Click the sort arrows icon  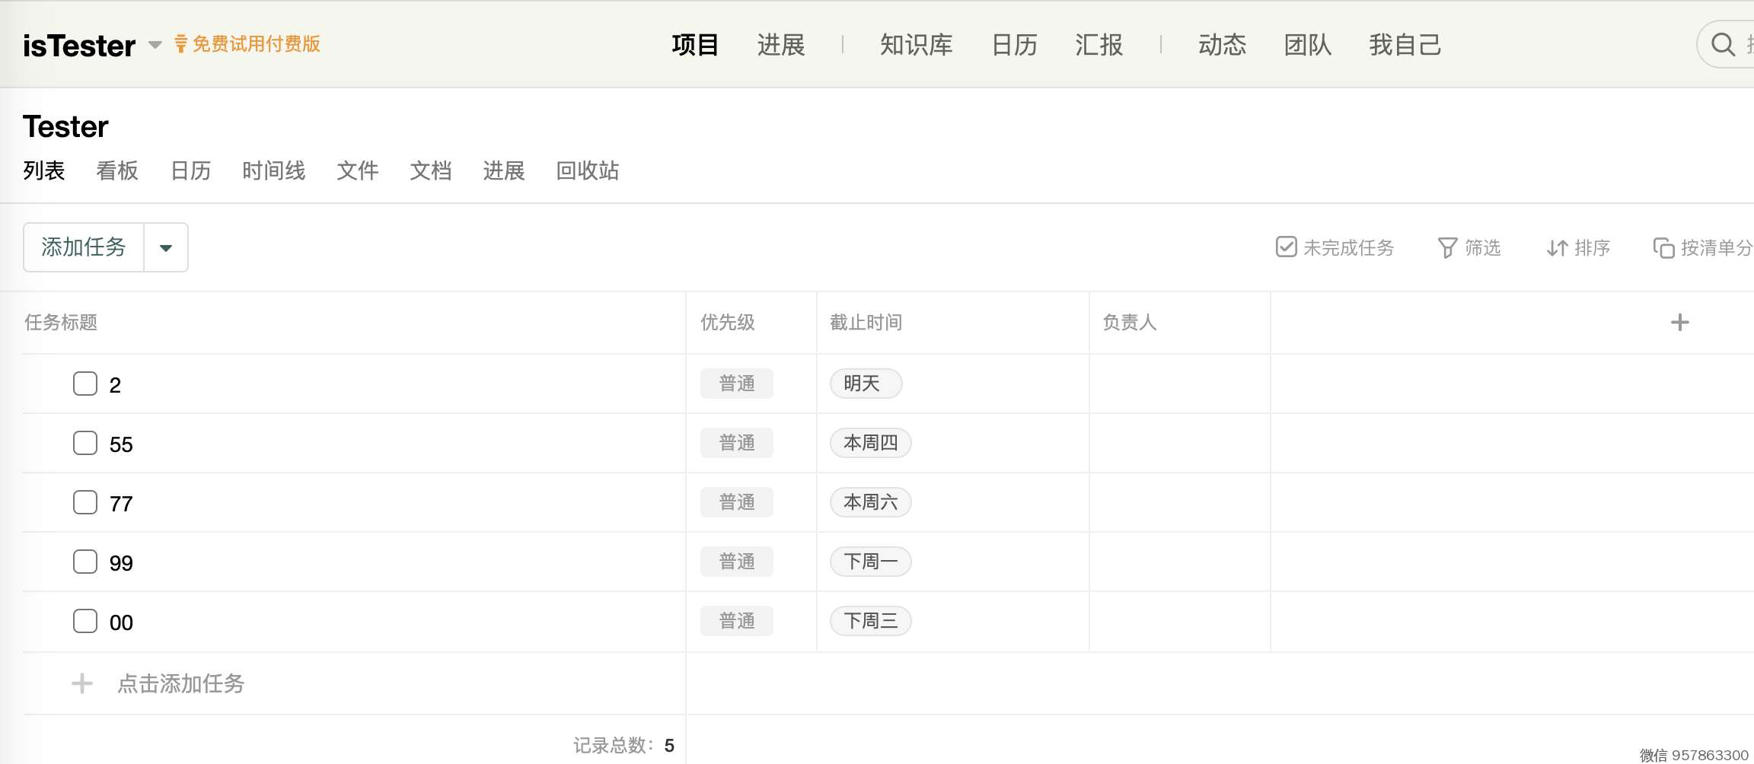tap(1557, 248)
